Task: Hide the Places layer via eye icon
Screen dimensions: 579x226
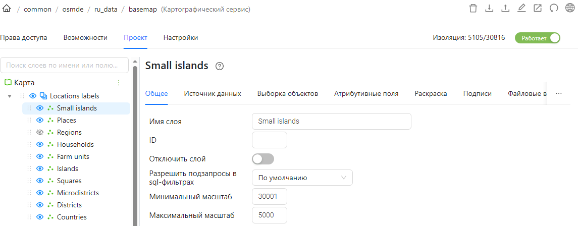Action: click(x=40, y=120)
